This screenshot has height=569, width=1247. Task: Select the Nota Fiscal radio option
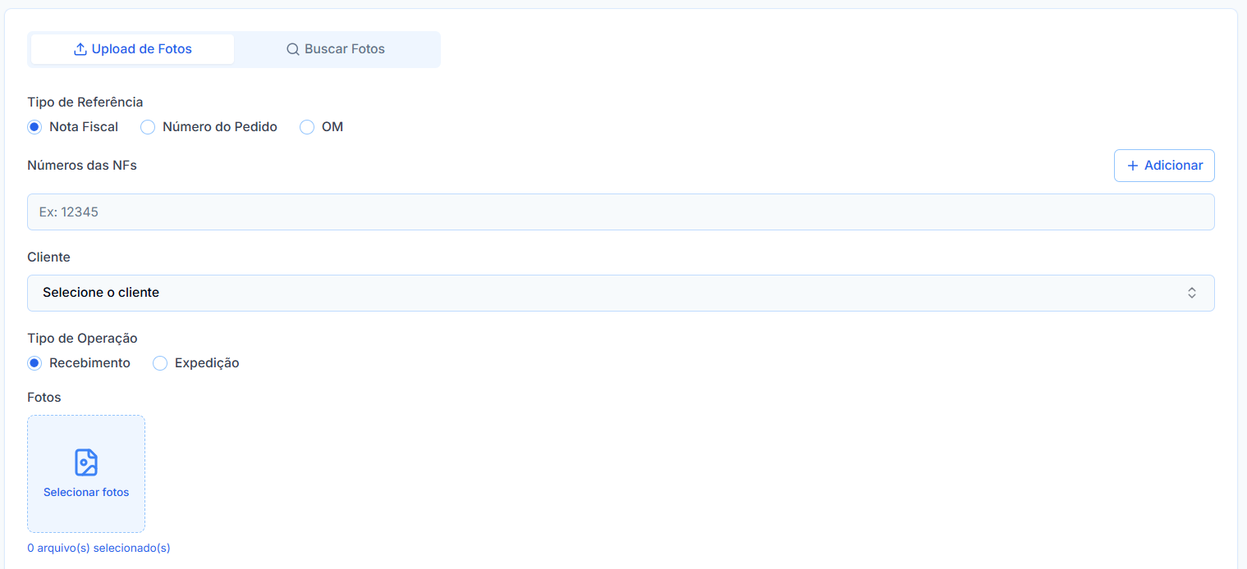click(34, 127)
